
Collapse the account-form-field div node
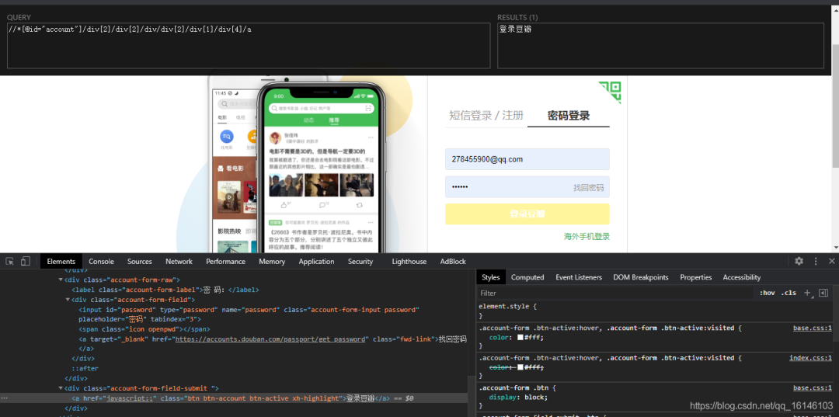point(68,300)
